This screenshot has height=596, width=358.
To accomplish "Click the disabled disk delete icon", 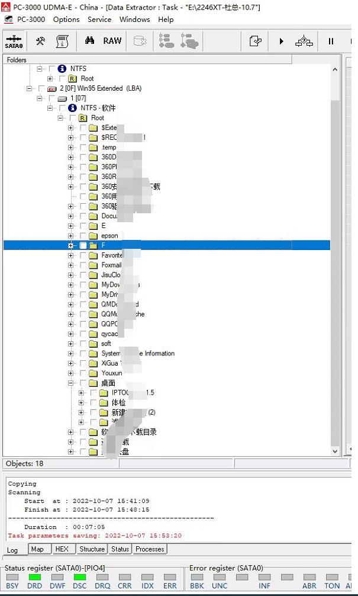I will (140, 41).
